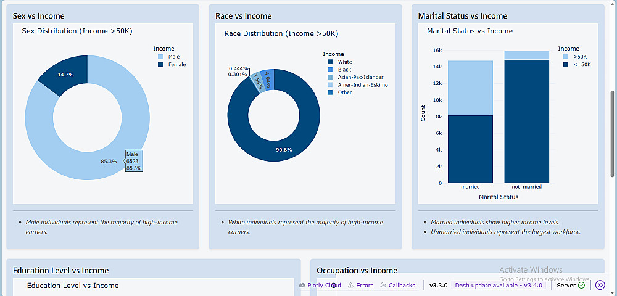Click the 'Marital Status' x-axis title
This screenshot has height=296, width=617.
tap(499, 197)
